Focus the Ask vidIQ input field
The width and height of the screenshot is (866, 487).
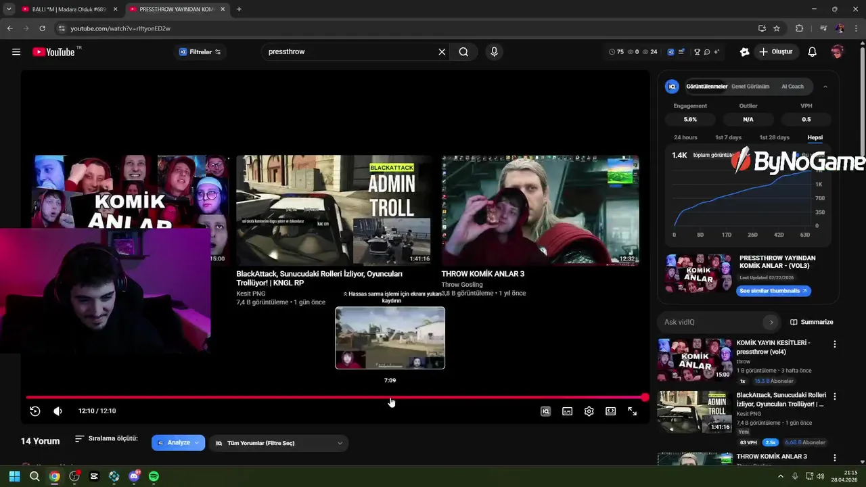pyautogui.click(x=710, y=322)
